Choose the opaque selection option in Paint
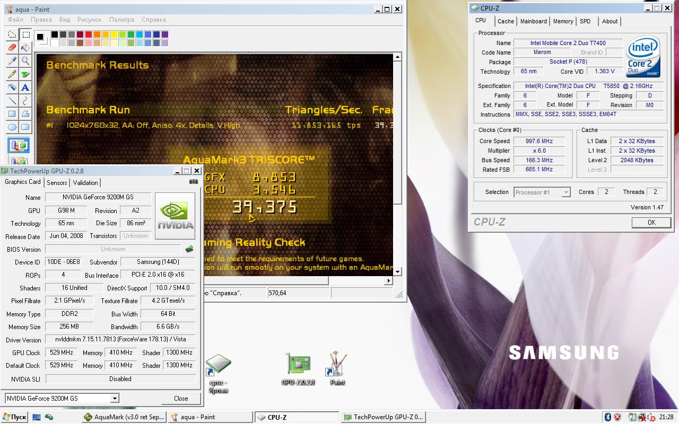The height and width of the screenshot is (424, 679). (x=19, y=145)
